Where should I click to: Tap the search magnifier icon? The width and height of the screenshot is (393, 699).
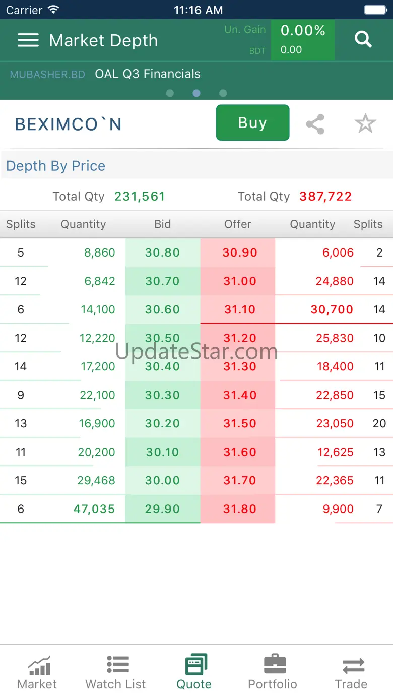[363, 39]
